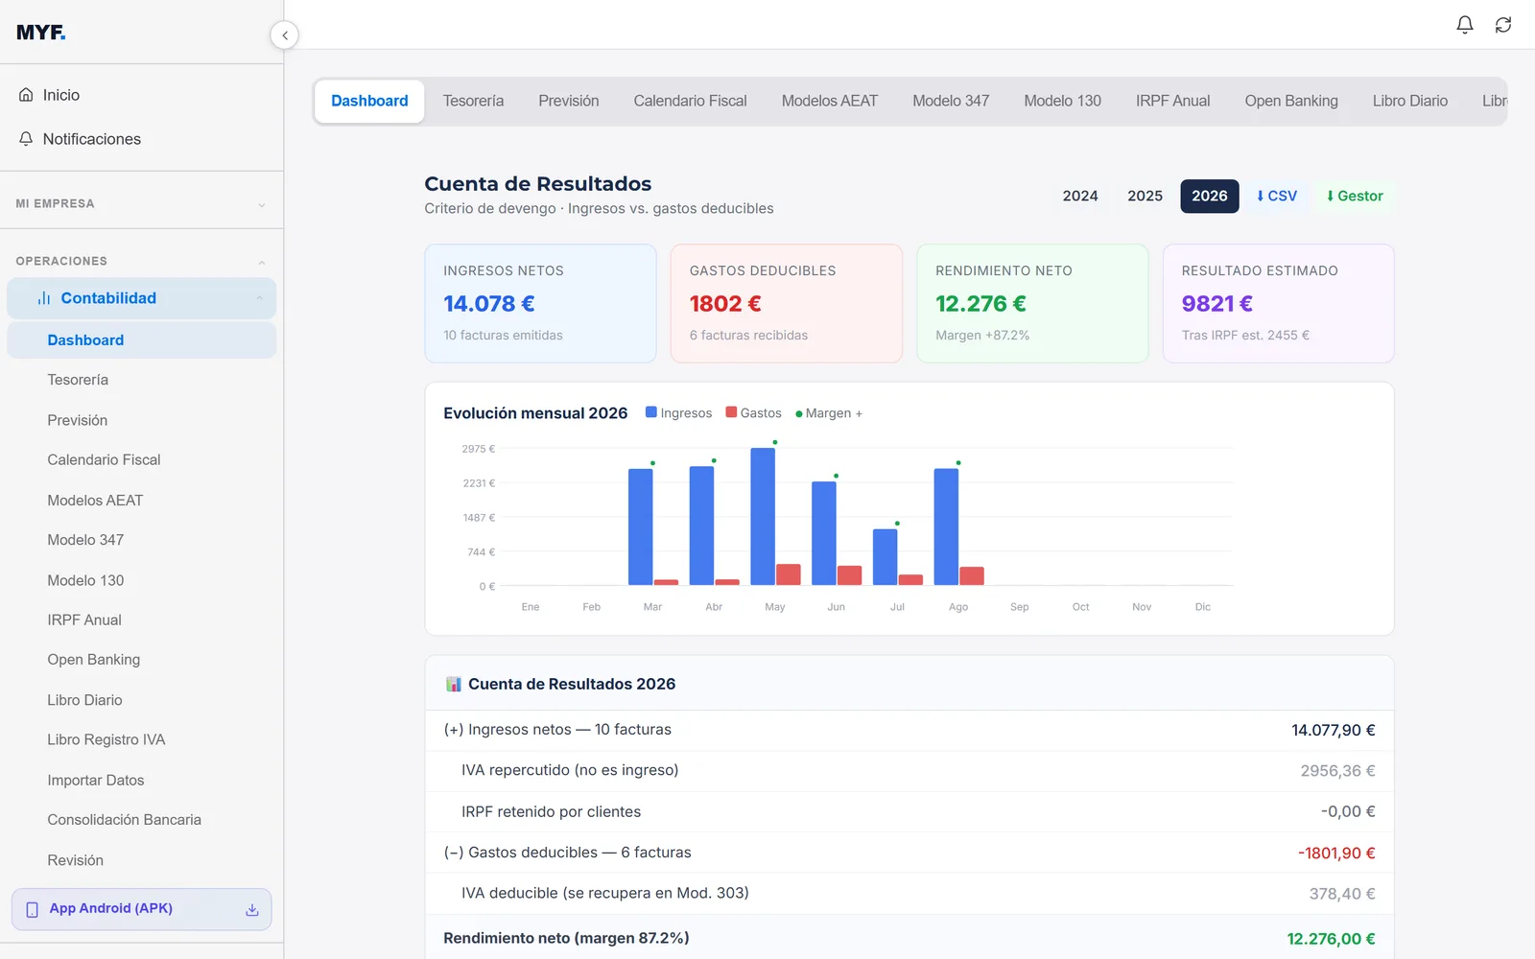Open the notifications bell in top bar
This screenshot has width=1535, height=959.
tap(1464, 25)
